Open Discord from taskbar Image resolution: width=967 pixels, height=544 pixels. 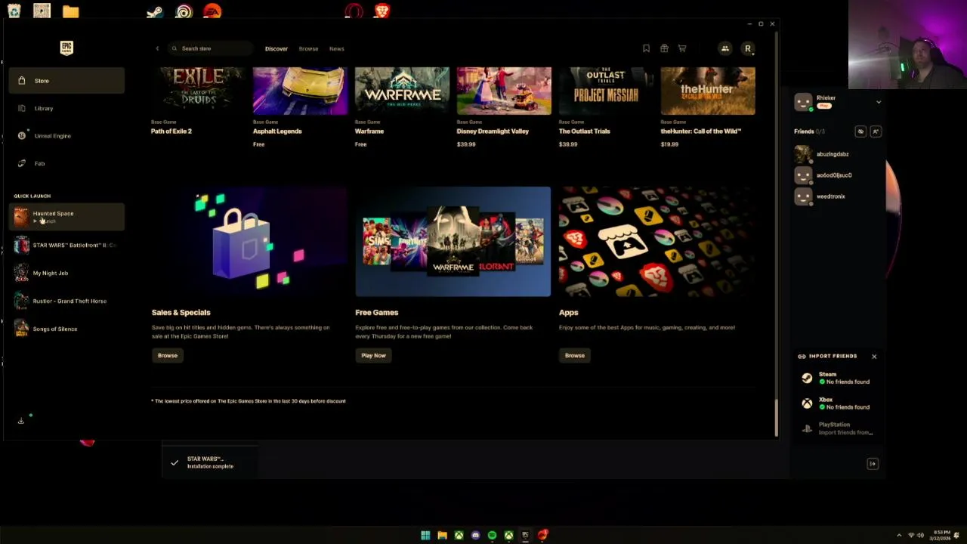click(x=475, y=536)
